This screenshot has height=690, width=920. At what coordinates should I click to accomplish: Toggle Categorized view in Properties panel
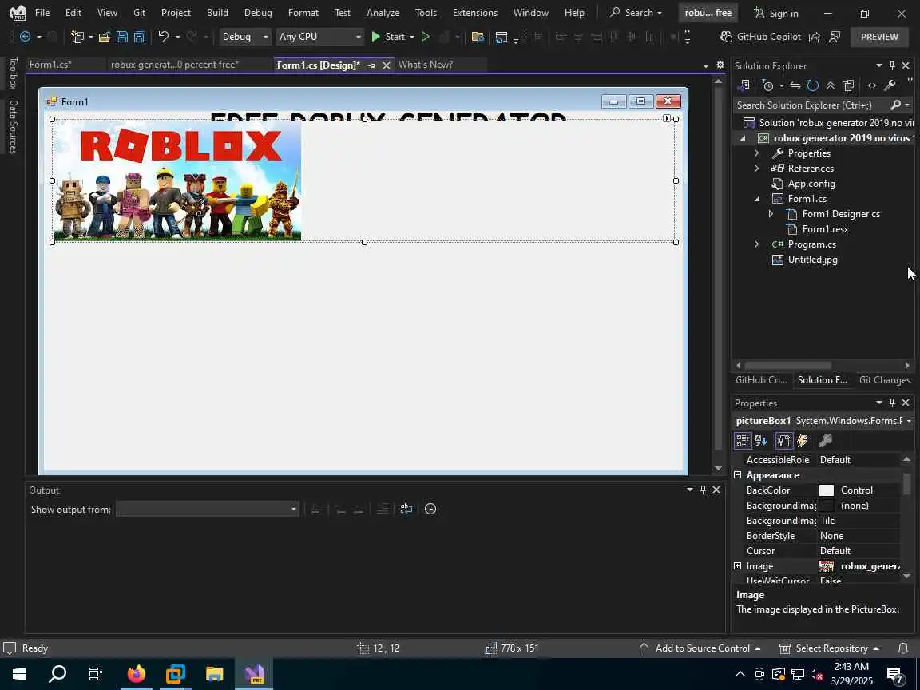(743, 441)
